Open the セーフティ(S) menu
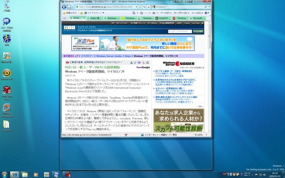This screenshot has width=285, height=178. coord(181,13)
